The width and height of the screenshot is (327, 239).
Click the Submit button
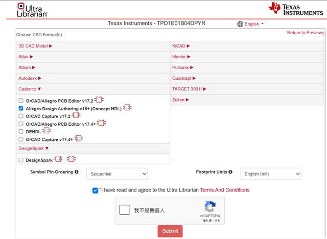pos(170,231)
